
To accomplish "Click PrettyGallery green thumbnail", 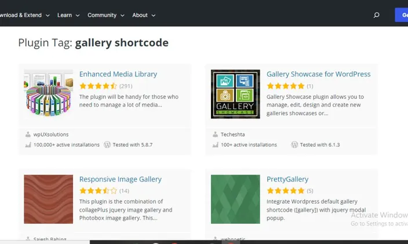I will (235, 199).
